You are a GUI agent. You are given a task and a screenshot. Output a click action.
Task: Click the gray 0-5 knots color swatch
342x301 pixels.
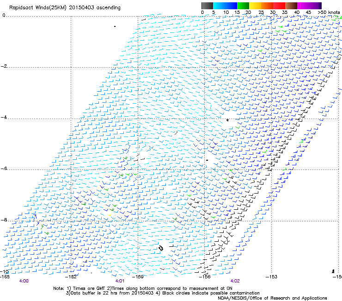[207, 6]
